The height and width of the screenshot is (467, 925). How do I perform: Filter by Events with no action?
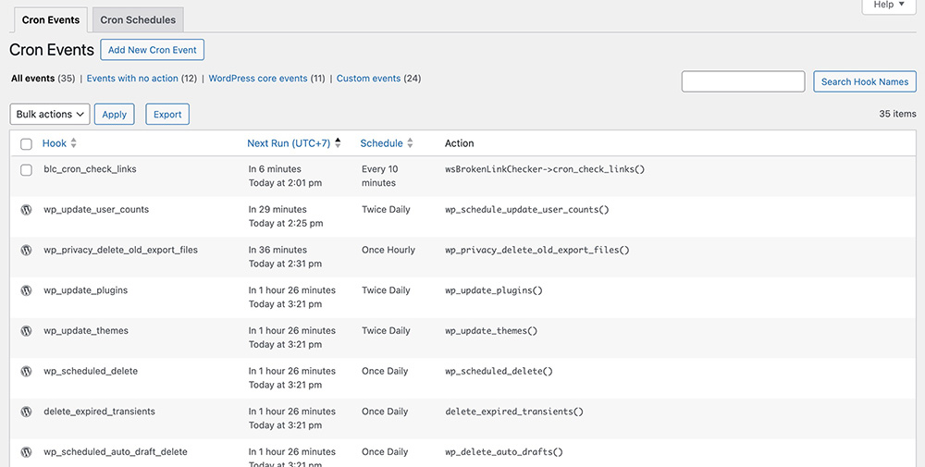click(132, 79)
